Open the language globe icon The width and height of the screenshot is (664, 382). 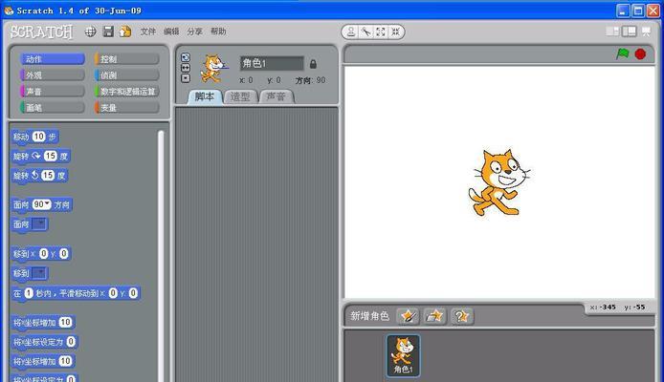coord(90,32)
